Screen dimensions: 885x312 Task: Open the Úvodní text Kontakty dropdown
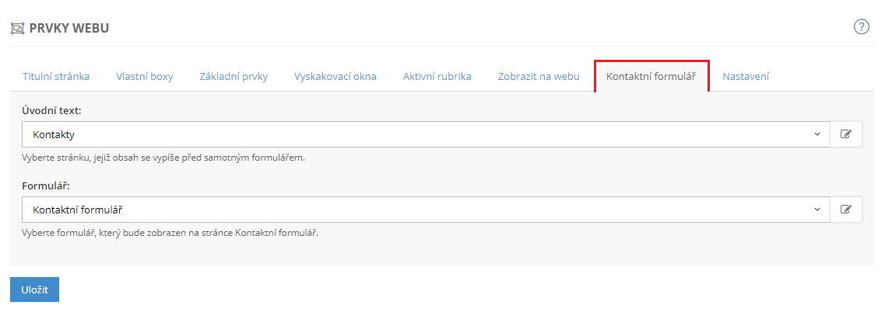pos(426,134)
